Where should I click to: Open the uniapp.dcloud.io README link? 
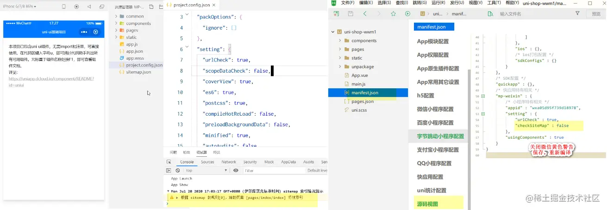[x=51, y=81]
